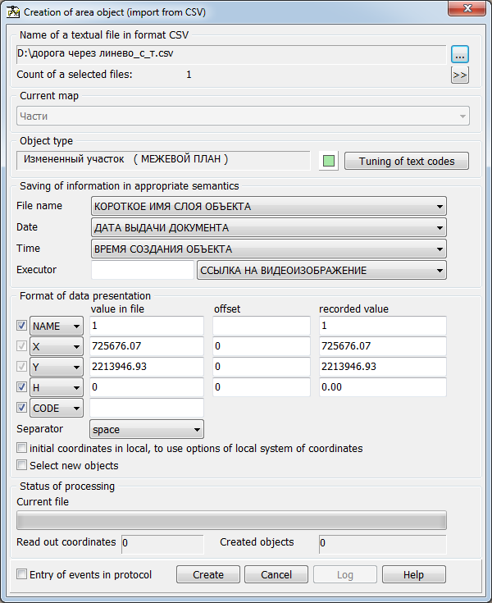Toggle the H row checkbox
The height and width of the screenshot is (603, 492).
tap(21, 386)
